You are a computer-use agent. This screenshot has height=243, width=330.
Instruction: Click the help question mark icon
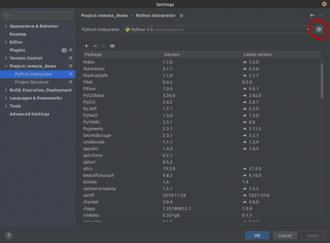point(8,235)
